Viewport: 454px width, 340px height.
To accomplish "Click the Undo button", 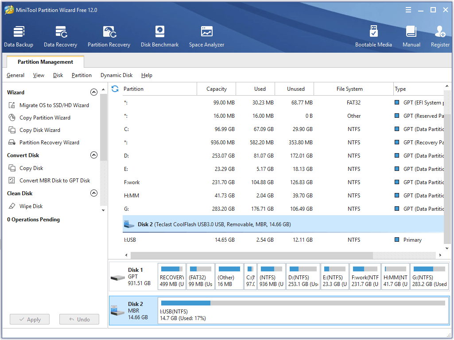I will (79, 320).
